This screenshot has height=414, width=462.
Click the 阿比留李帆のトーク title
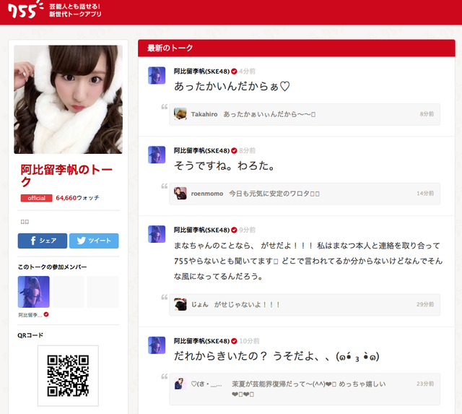(66, 176)
